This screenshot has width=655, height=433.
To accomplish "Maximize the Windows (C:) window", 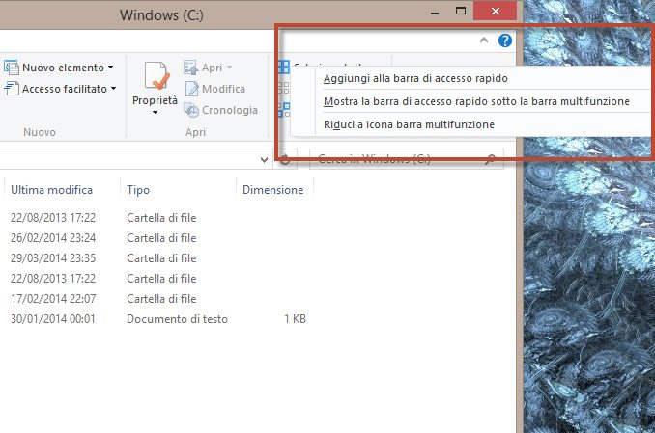I will click(461, 12).
